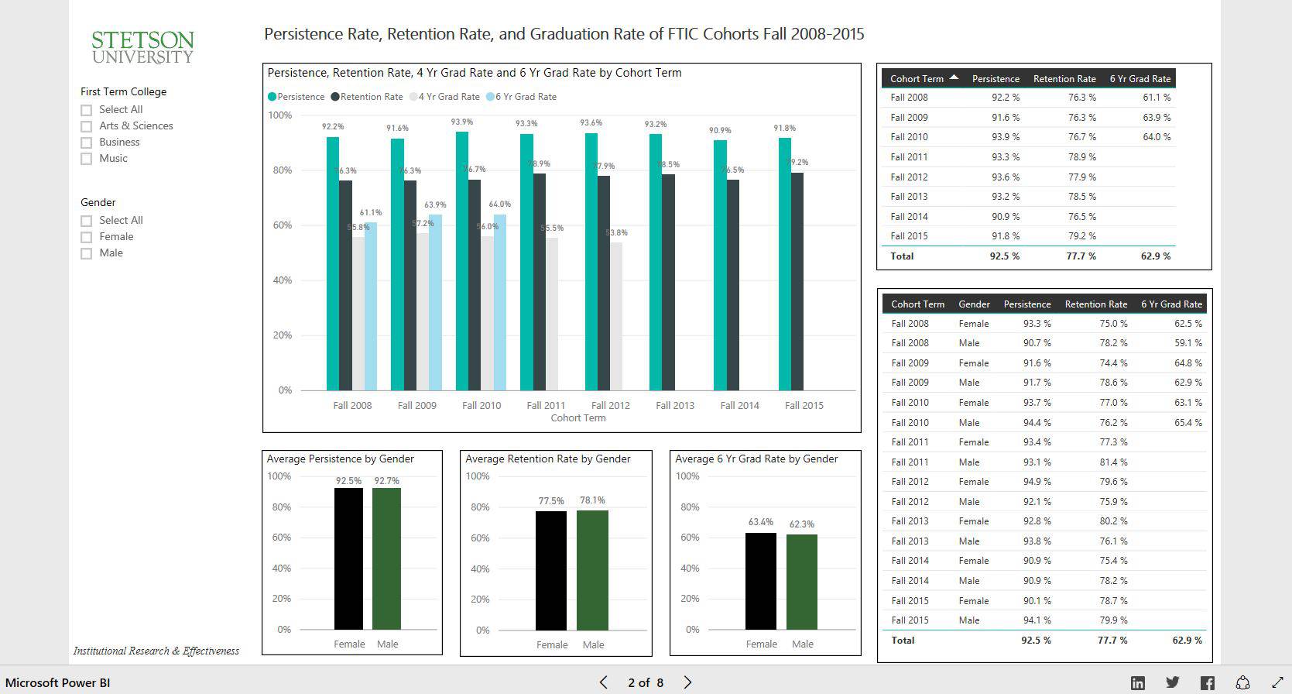
Task: Share the report on Twitter
Action: (x=1173, y=682)
